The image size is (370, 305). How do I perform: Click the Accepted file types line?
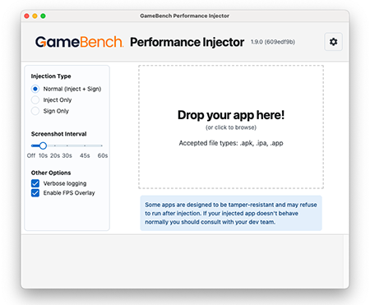click(231, 143)
